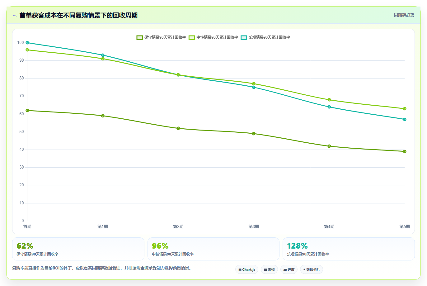427x286 pixels.
Task: Click conservative line point at 第4期
Action: click(329, 146)
